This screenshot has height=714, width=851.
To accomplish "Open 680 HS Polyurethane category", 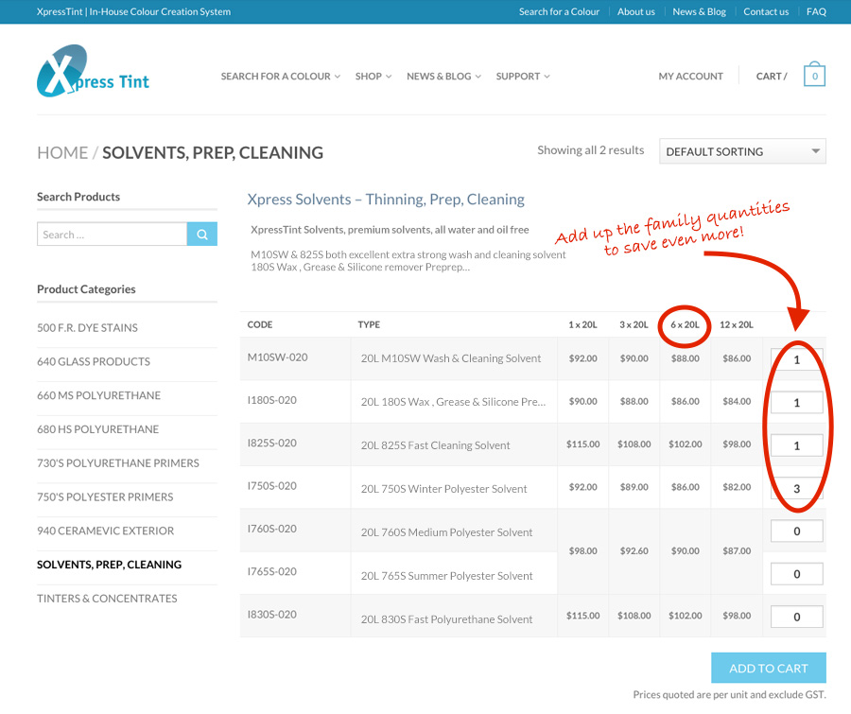I will 97,429.
